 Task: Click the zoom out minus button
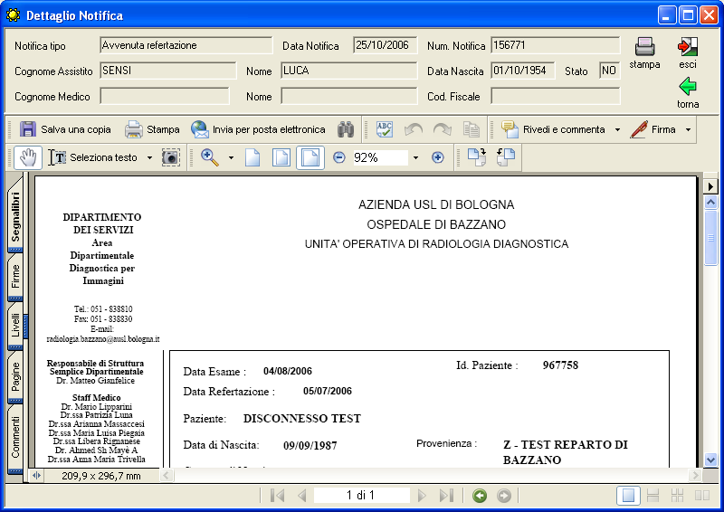(x=339, y=157)
